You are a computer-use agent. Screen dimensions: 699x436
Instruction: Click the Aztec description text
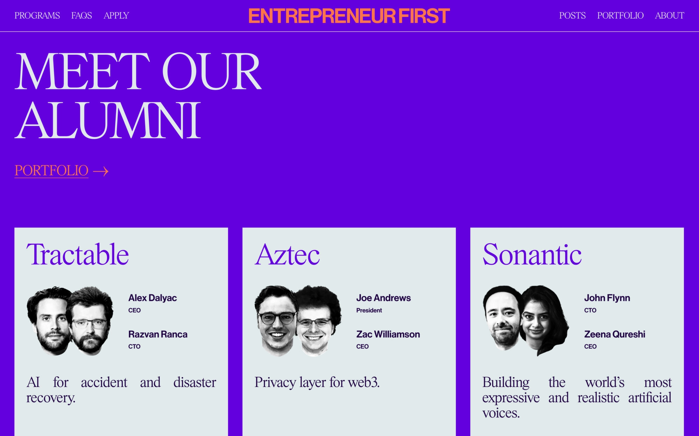[317, 382]
